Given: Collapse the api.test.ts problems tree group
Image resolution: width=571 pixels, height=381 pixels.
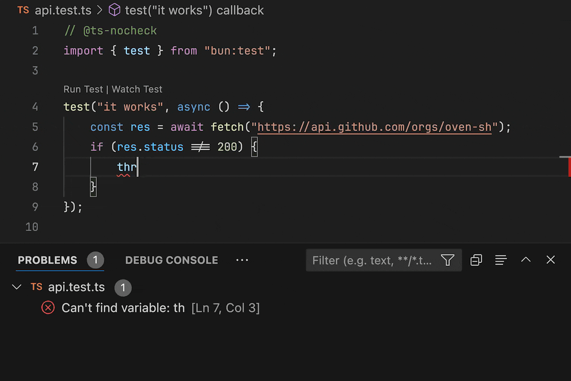Looking at the screenshot, I should point(16,287).
